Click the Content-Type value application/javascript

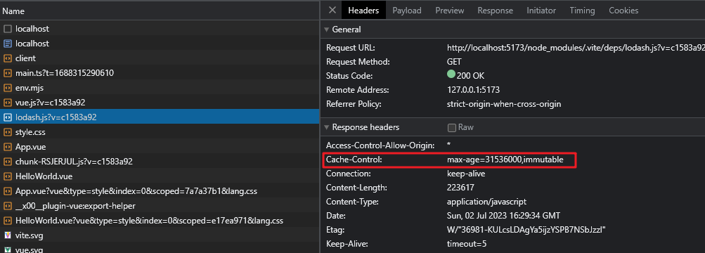tap(486, 202)
